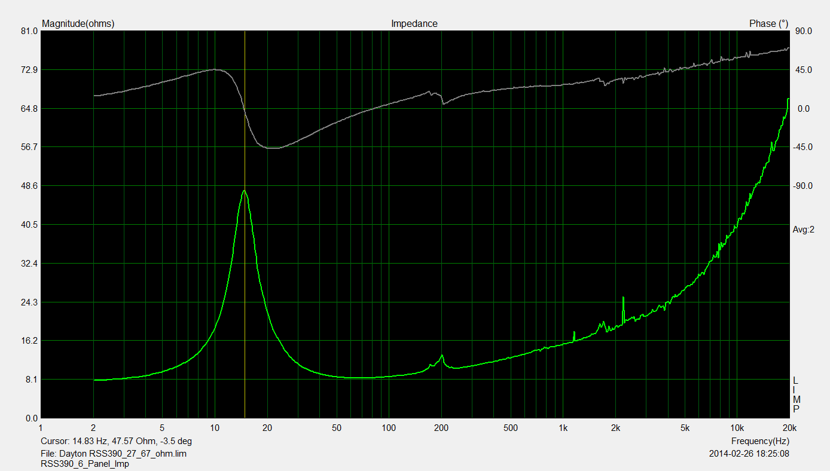This screenshot has width=830, height=471.
Task: Click the Cursor readout text line
Action: tap(116, 441)
